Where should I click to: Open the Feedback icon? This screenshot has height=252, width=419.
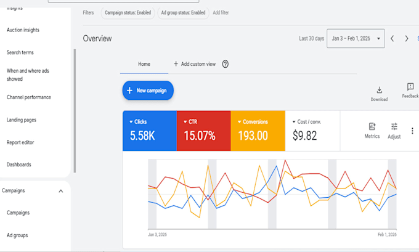click(410, 87)
